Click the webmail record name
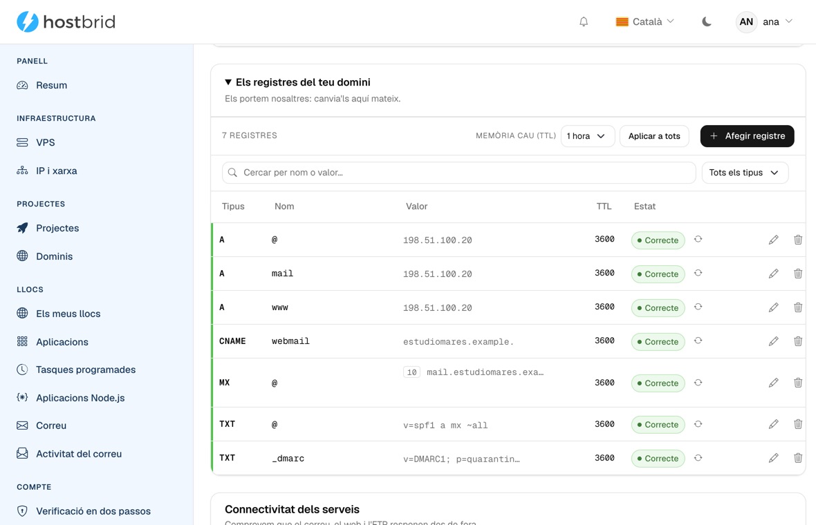 pyautogui.click(x=290, y=341)
